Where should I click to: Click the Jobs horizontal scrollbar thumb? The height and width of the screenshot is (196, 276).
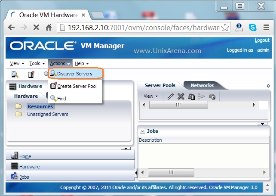point(171,172)
